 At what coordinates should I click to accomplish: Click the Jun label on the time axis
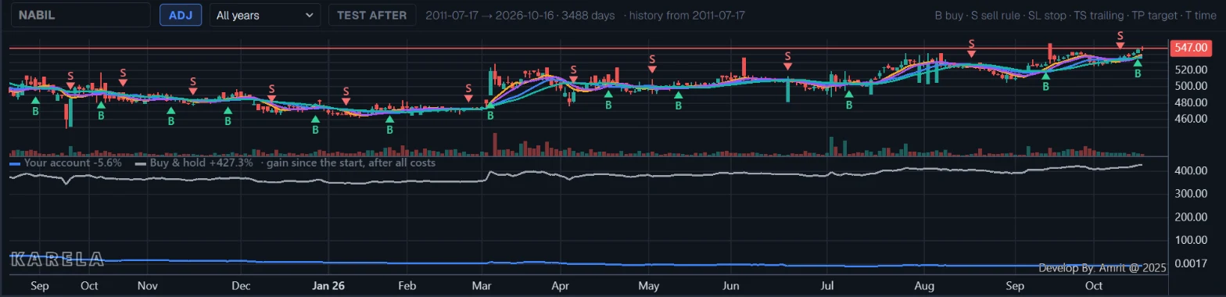pyautogui.click(x=730, y=286)
